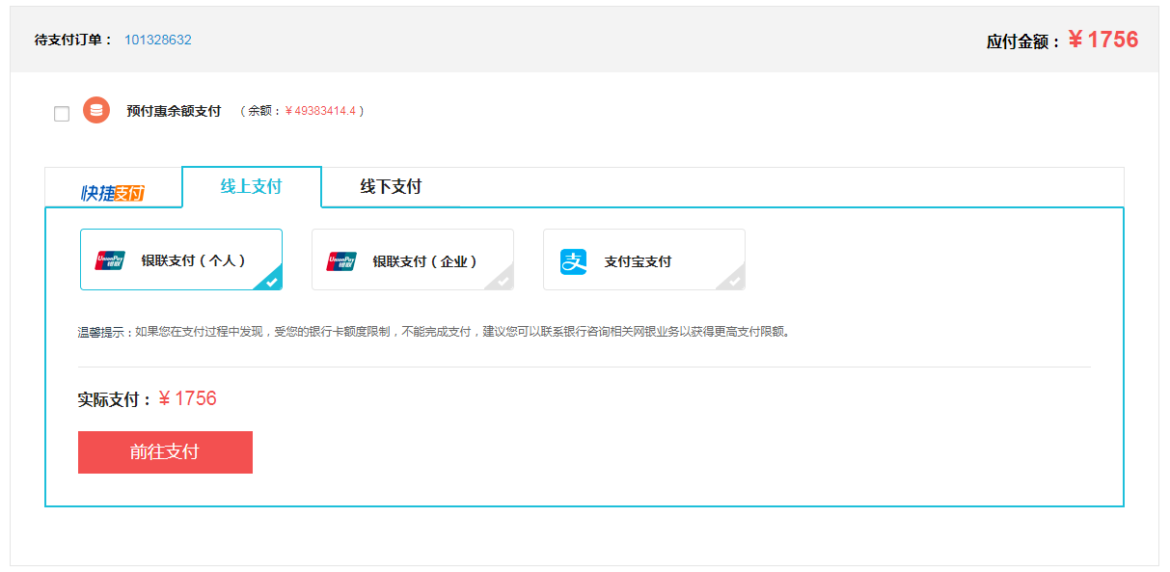Choose 银联支付（企业）payment option
Screen dimensions: 1170x572
pos(413,259)
